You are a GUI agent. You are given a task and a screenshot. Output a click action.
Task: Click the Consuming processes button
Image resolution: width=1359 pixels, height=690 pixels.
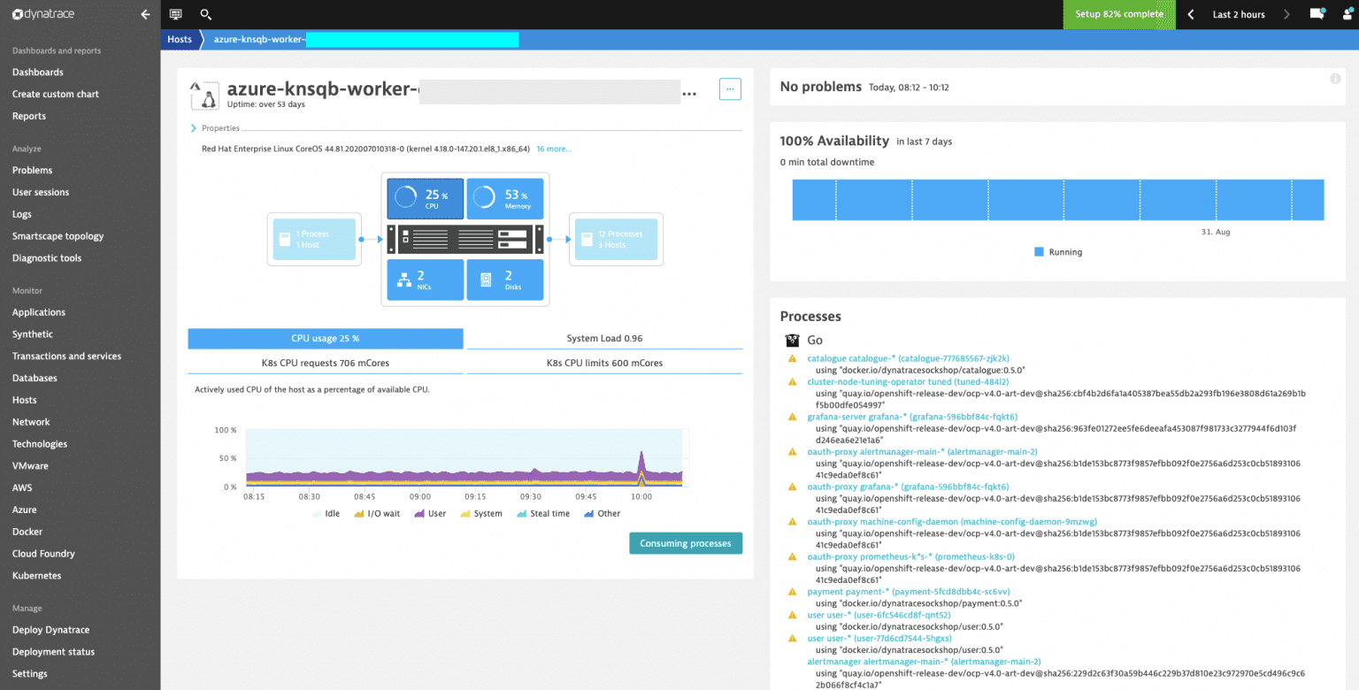(x=686, y=542)
